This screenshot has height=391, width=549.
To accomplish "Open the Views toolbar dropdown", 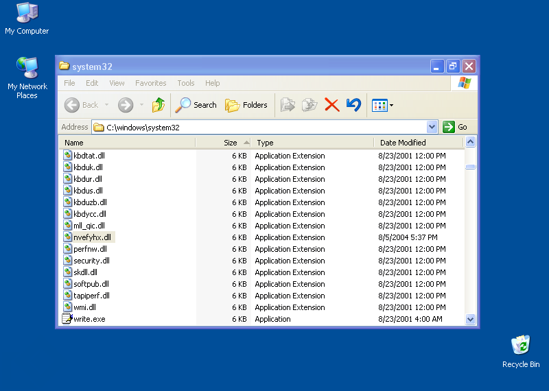I will coord(382,105).
